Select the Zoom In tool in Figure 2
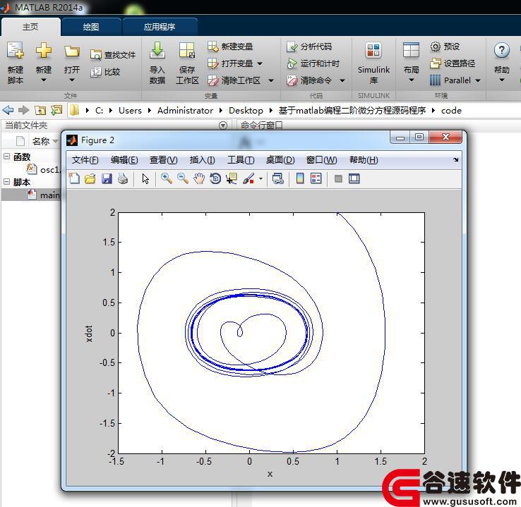 (x=167, y=178)
